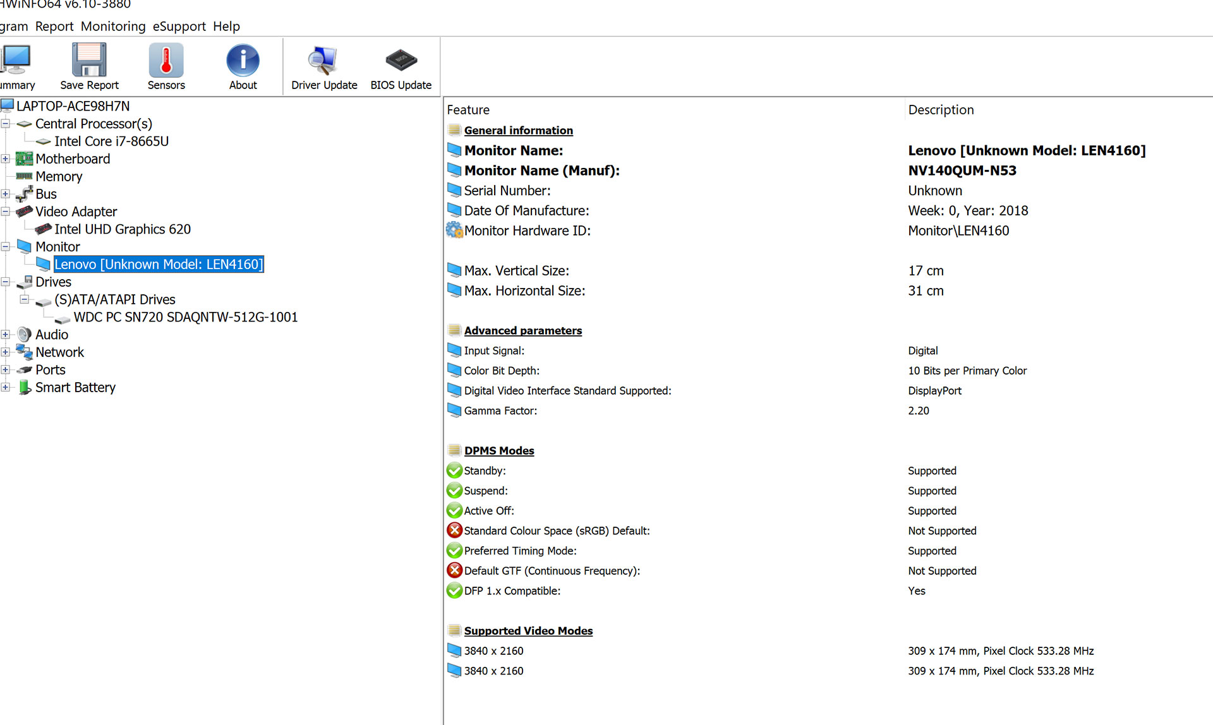
Task: Launch the BIOS Update tool
Action: (x=401, y=66)
